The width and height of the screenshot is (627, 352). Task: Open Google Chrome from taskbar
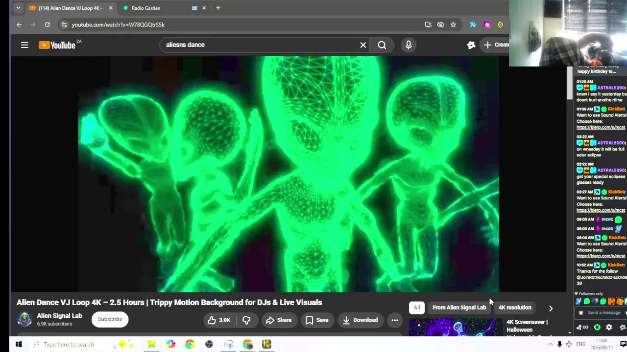click(x=190, y=345)
